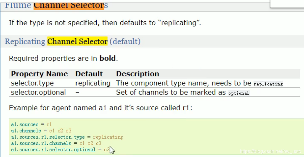The image size is (304, 157).
Task: Click 'Example for agent named a1' sentence
Action: [x=101, y=108]
